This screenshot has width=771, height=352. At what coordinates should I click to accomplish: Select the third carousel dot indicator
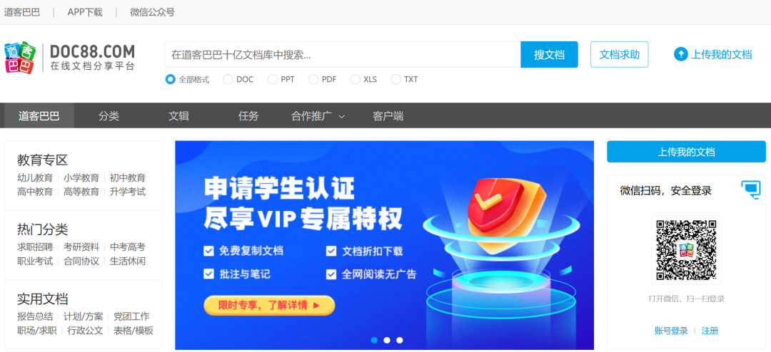point(400,340)
